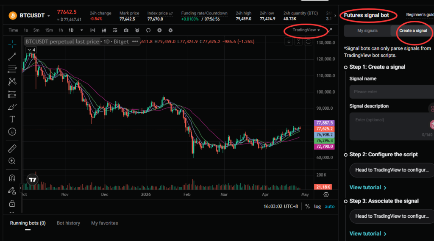Open the indicators icon in chart toolbar

click(93, 30)
